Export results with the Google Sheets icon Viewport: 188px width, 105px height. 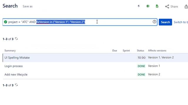[x=157, y=6]
